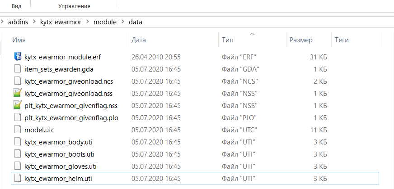Navigate to the module breadcrumb folder
The width and height of the screenshot is (394, 189).
click(x=105, y=22)
